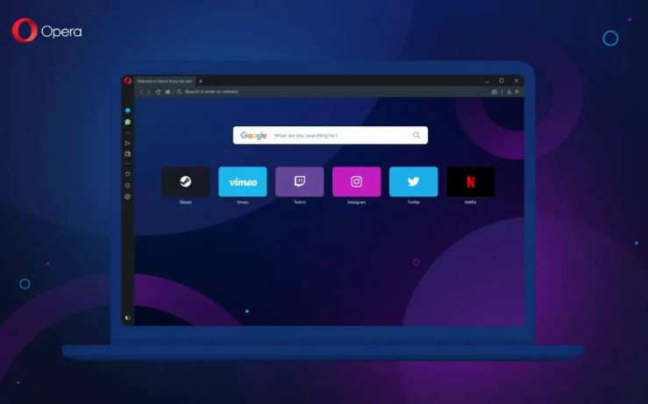This screenshot has width=648, height=404.
Task: Open bookmarks heart icon in sidebar
Action: click(128, 174)
